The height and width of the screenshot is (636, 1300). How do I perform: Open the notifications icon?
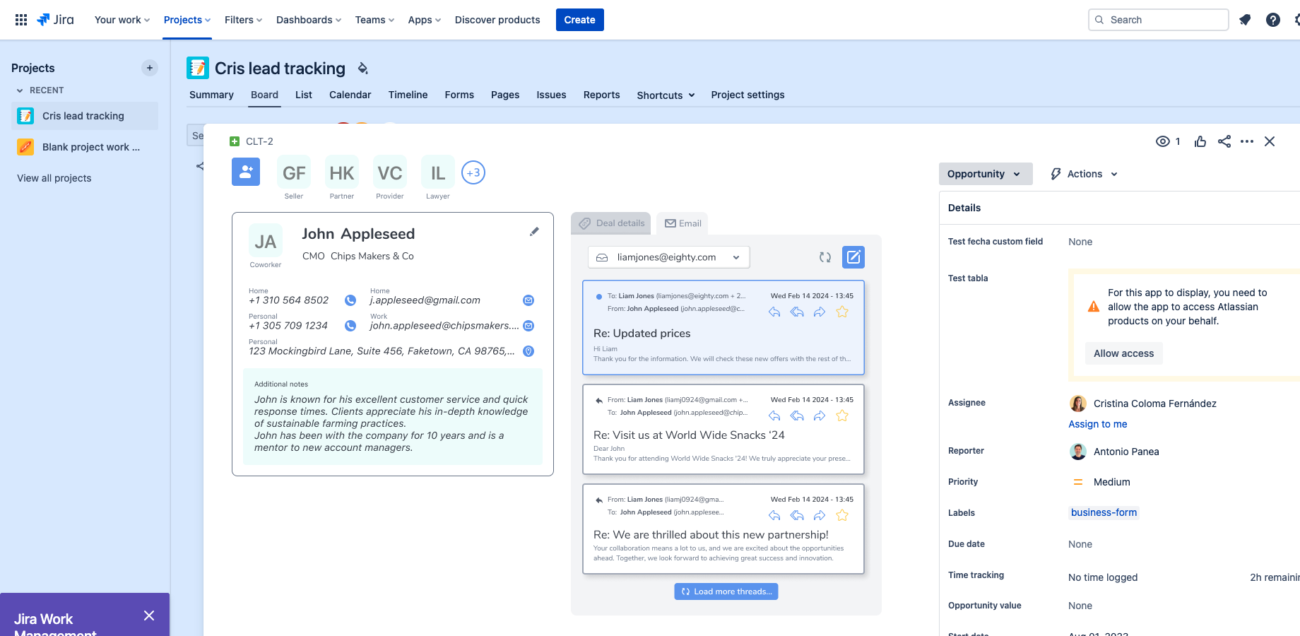pos(1245,20)
